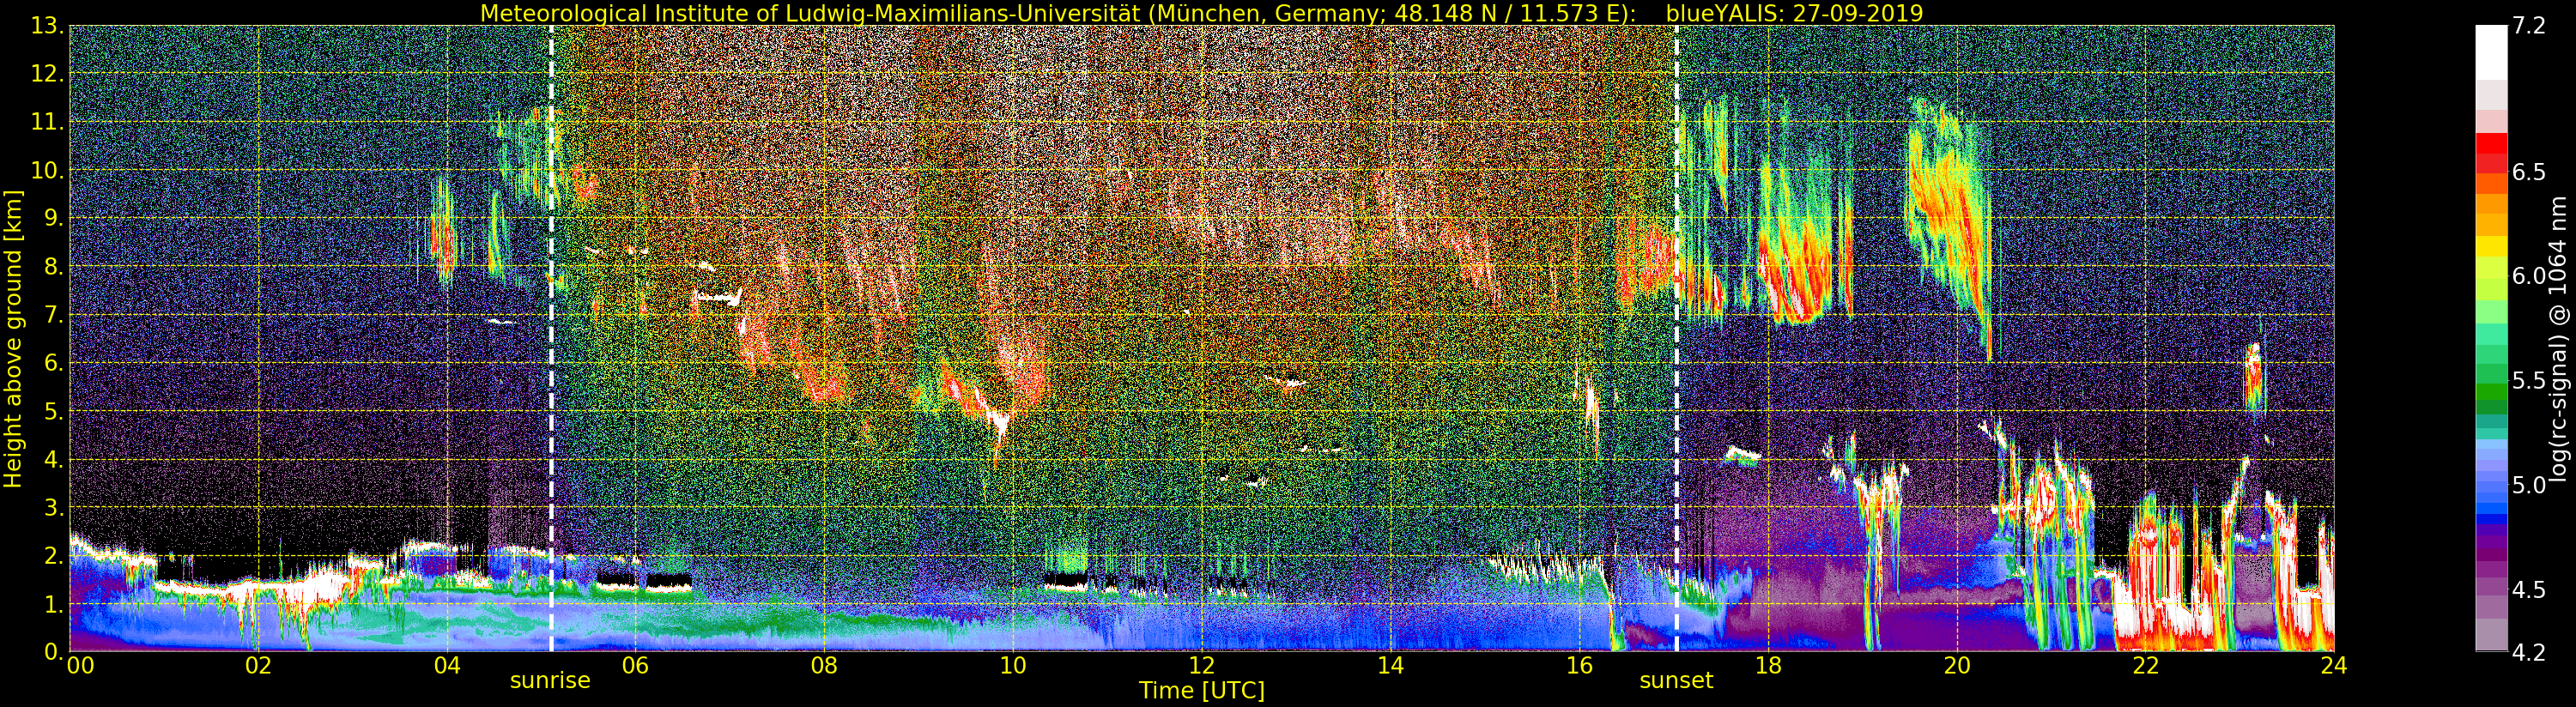Click the colorbar value '5.0'
This screenshot has height=707, width=2576.
click(2529, 485)
